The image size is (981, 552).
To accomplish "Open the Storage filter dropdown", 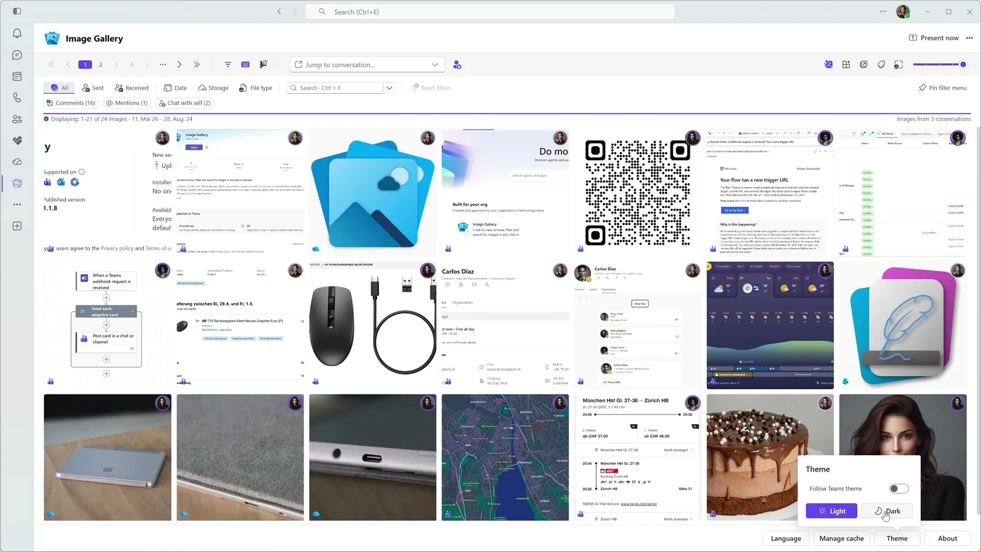I will 213,88.
